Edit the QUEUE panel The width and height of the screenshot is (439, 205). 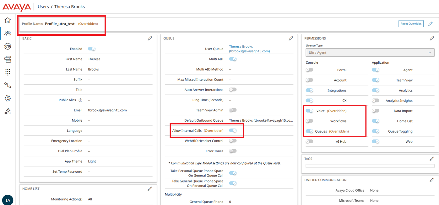point(291,38)
